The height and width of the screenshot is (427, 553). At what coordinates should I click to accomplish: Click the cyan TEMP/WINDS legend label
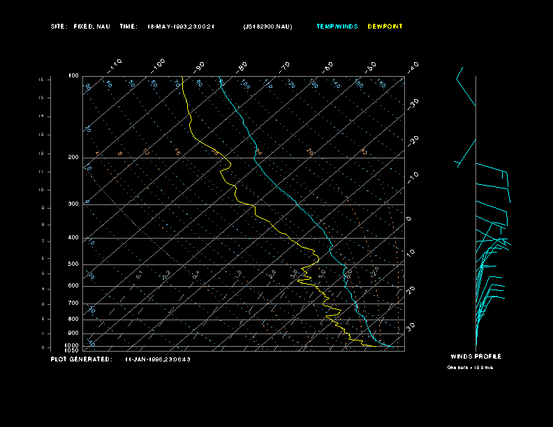coord(337,27)
